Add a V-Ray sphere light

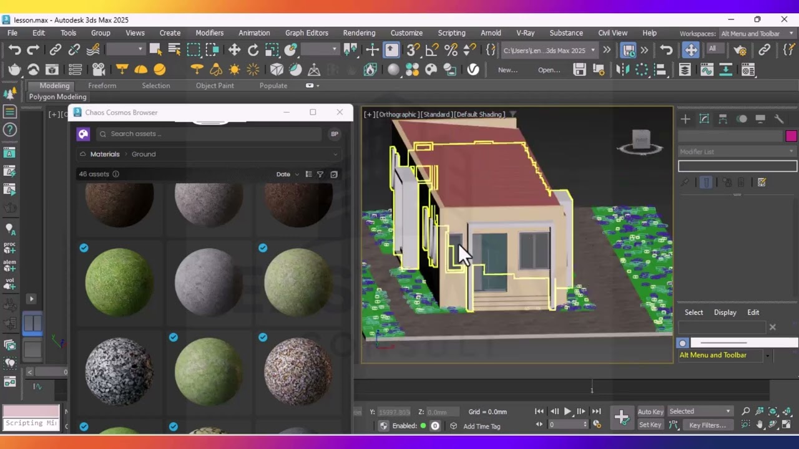[160, 70]
